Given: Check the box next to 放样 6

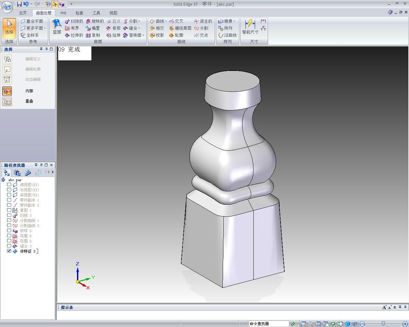Looking at the screenshot, I should (x=9, y=231).
